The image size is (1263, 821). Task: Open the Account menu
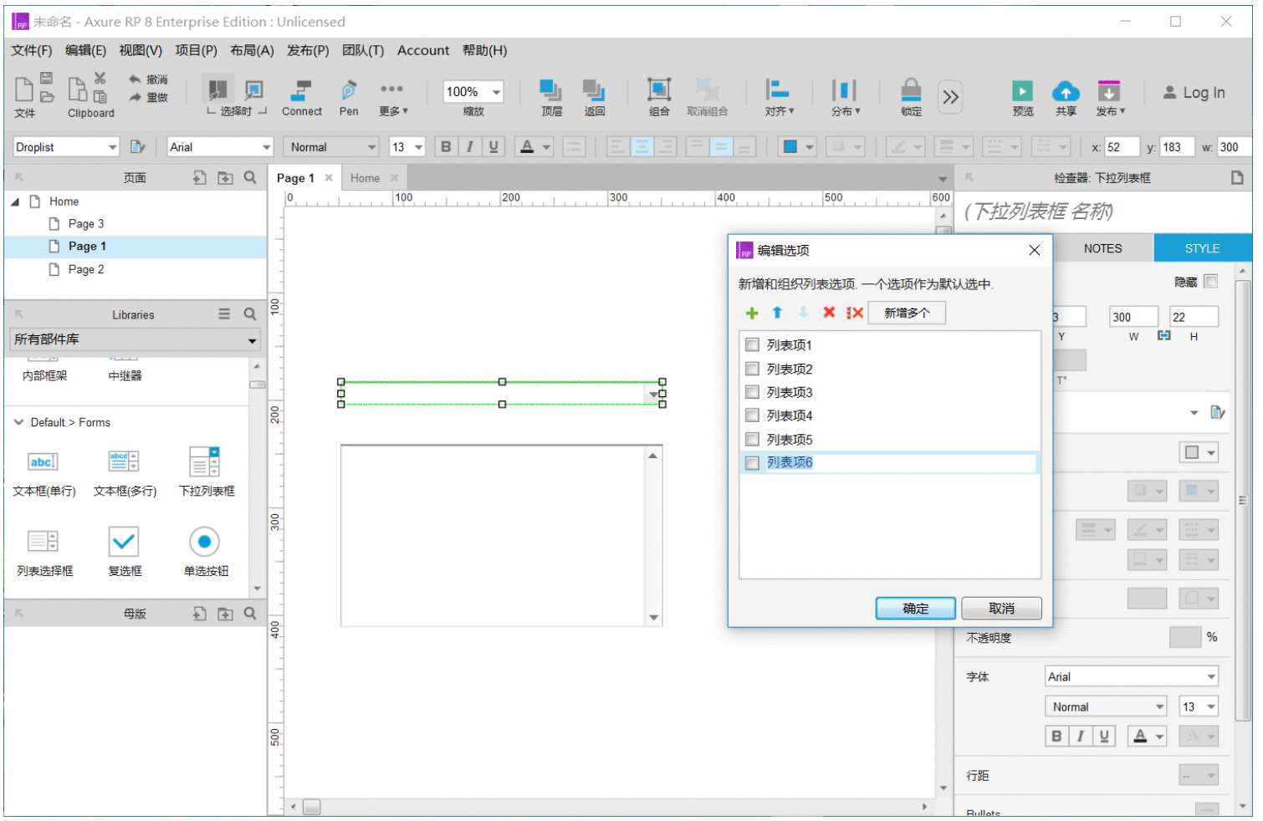pyautogui.click(x=423, y=50)
